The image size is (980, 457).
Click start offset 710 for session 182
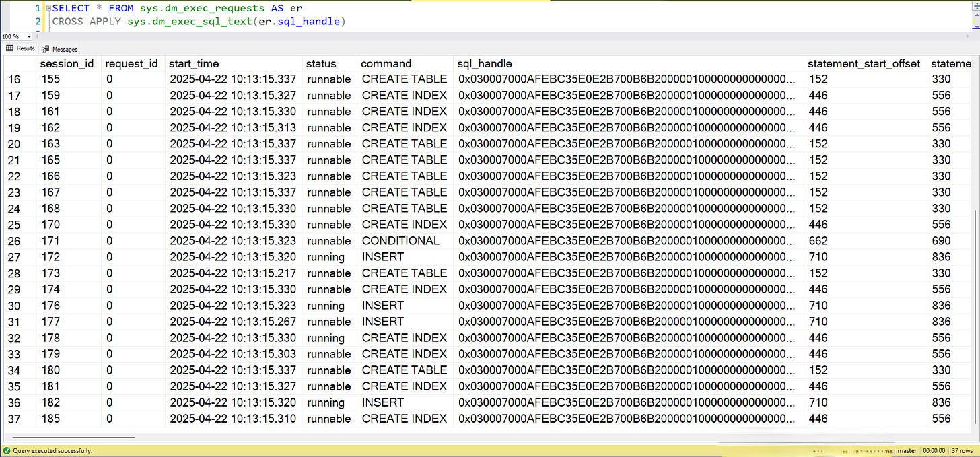click(x=866, y=402)
